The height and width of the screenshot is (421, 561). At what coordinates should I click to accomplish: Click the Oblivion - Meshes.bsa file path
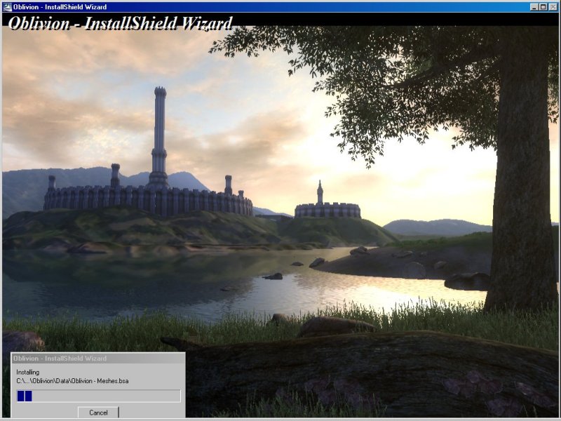coord(72,381)
